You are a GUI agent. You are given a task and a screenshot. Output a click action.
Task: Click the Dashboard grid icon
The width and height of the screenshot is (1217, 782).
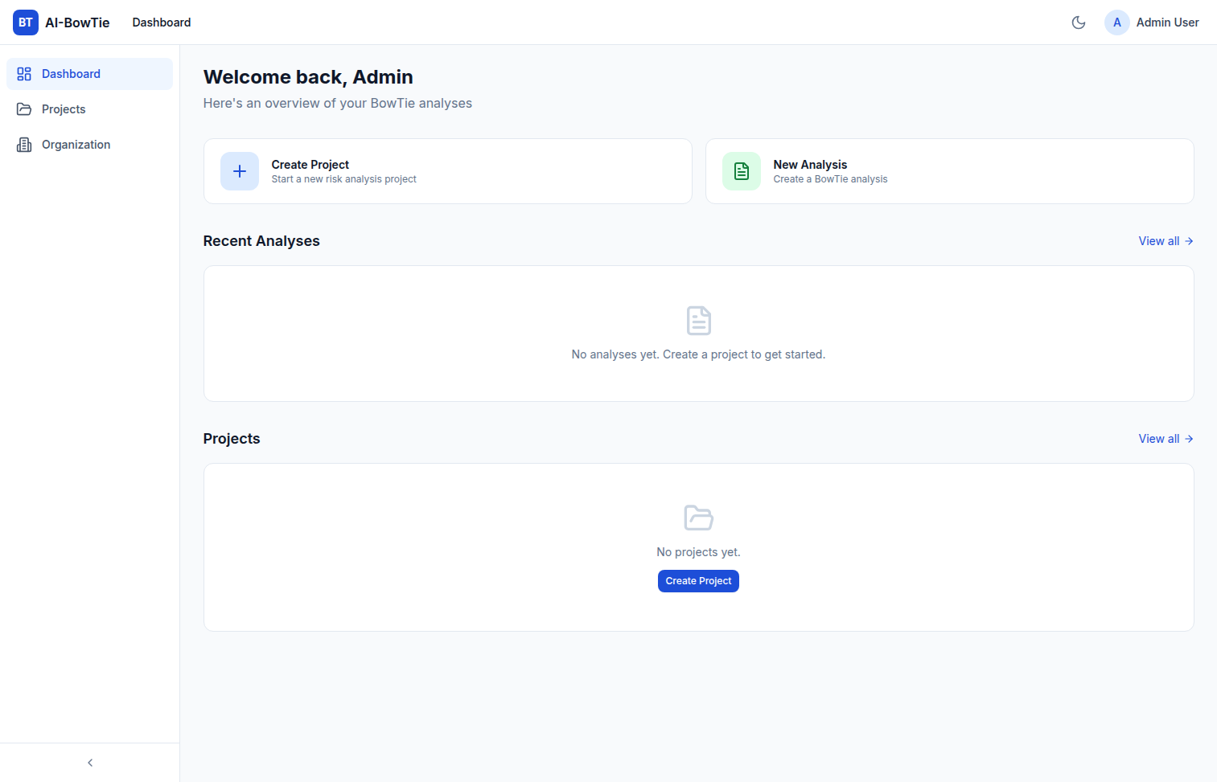tap(24, 74)
